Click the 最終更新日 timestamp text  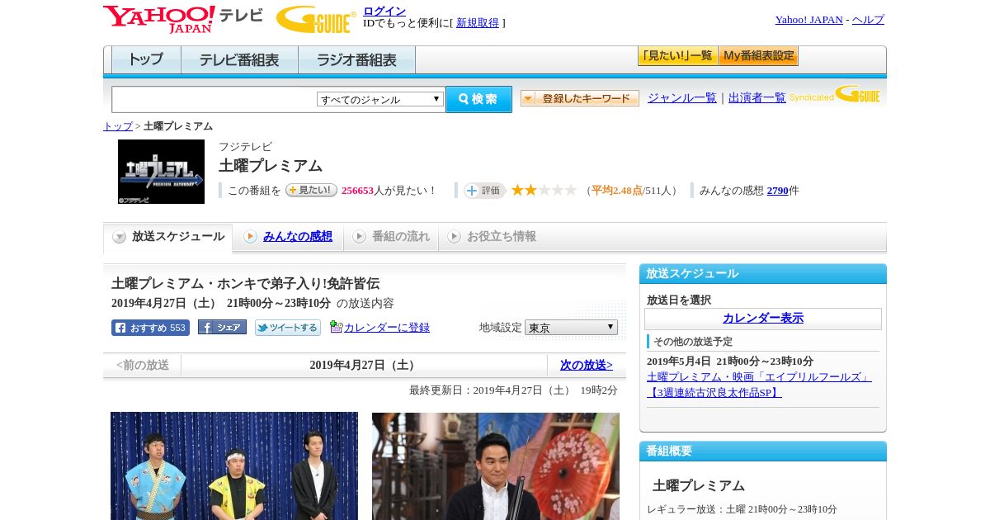[x=513, y=390]
